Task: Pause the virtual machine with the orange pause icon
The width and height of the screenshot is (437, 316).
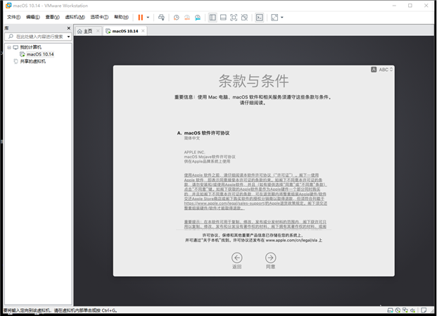Action: click(x=141, y=18)
